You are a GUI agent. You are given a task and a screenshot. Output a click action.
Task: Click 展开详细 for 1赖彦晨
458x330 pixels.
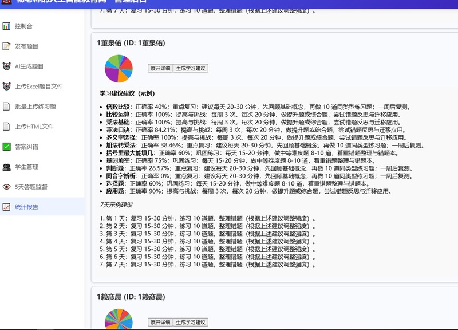pos(160,323)
